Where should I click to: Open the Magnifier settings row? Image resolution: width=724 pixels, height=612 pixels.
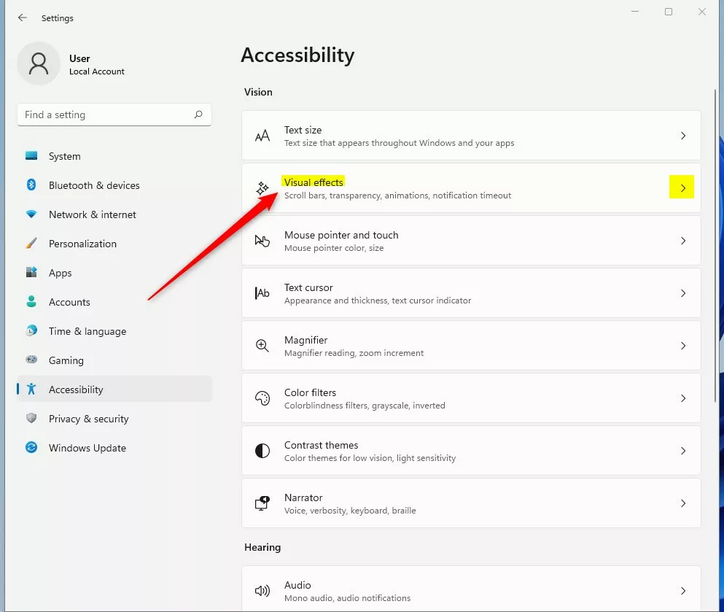[471, 346]
